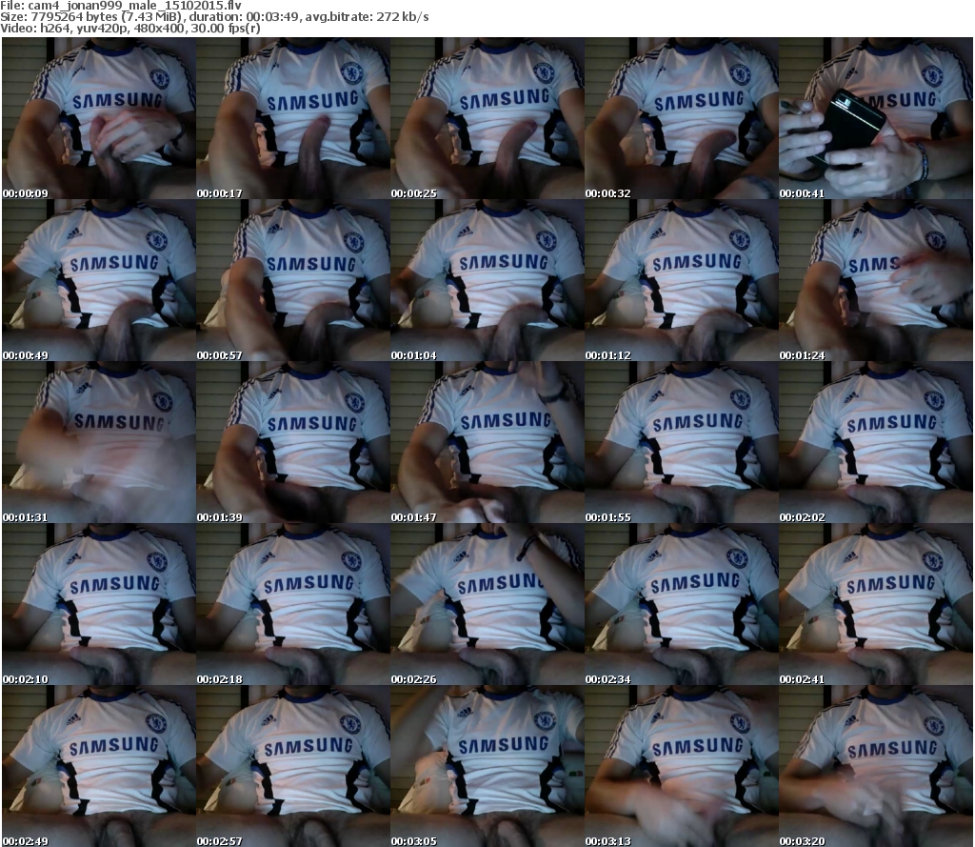Viewport: 975px width, 847px height.
Task: Select the file name line in the header
Action: 121,6
